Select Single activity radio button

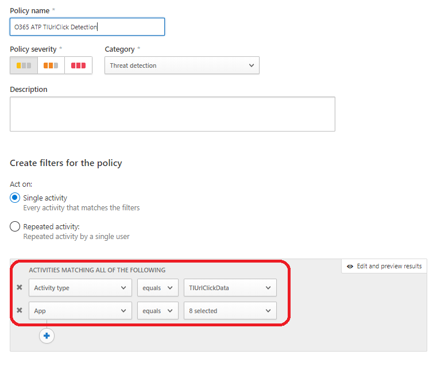point(16,198)
